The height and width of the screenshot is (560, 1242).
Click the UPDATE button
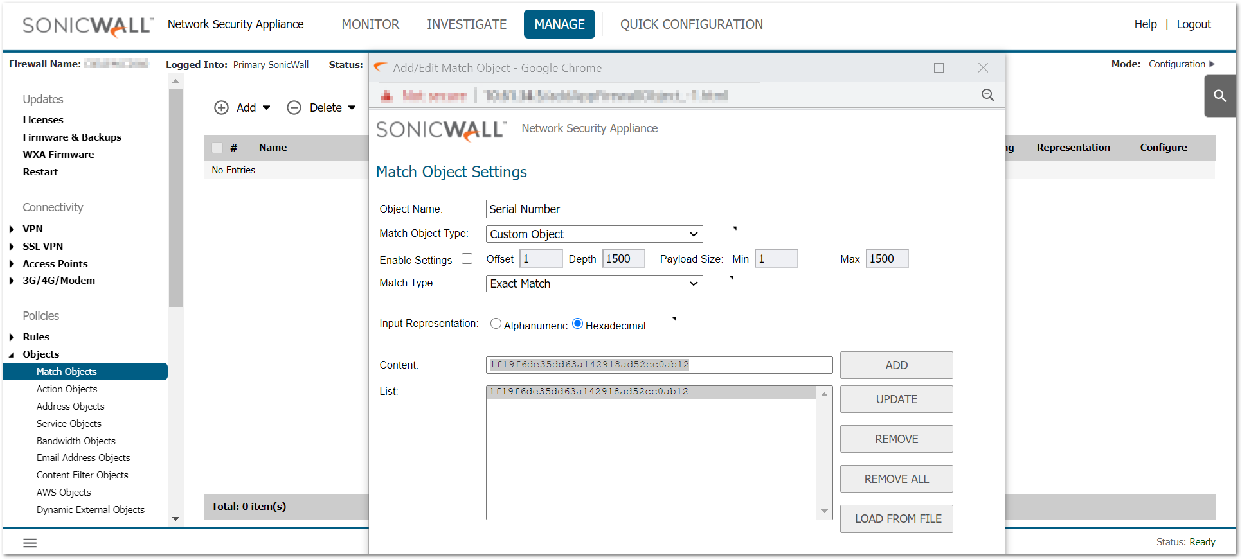coord(896,399)
